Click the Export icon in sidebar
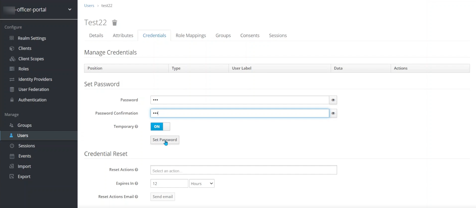Viewport: 476px width, 208px height. 12,176
